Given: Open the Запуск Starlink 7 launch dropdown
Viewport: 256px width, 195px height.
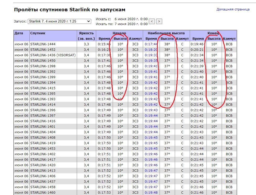Looking at the screenshot, I should (59, 21).
